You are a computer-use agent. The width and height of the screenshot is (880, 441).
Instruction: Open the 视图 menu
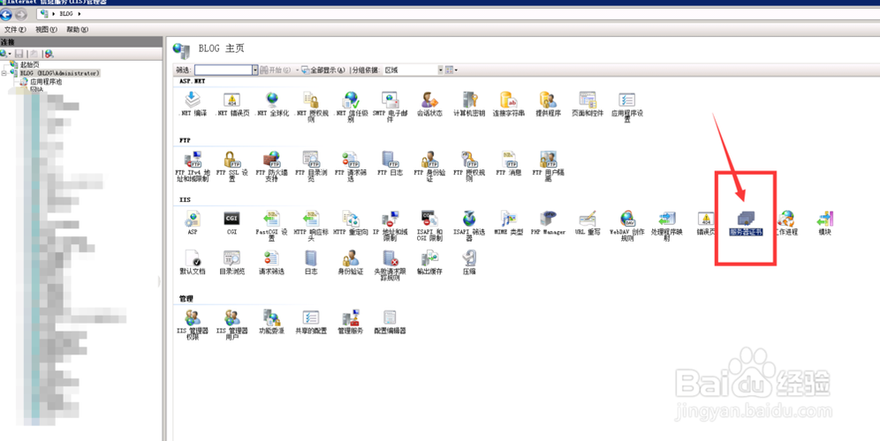[46, 30]
